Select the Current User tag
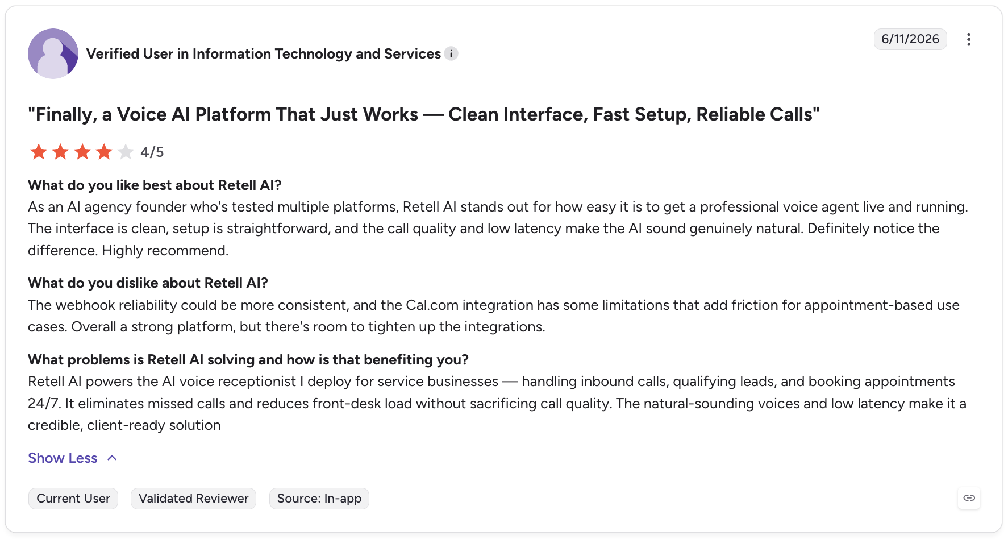The height and width of the screenshot is (539, 1008). pyautogui.click(x=73, y=499)
